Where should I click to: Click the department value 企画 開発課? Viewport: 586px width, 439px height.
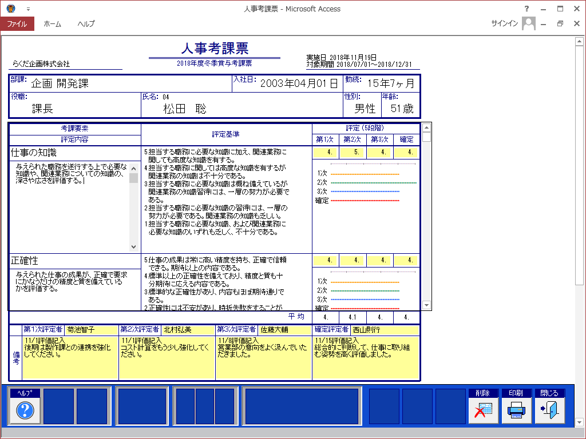60,83
